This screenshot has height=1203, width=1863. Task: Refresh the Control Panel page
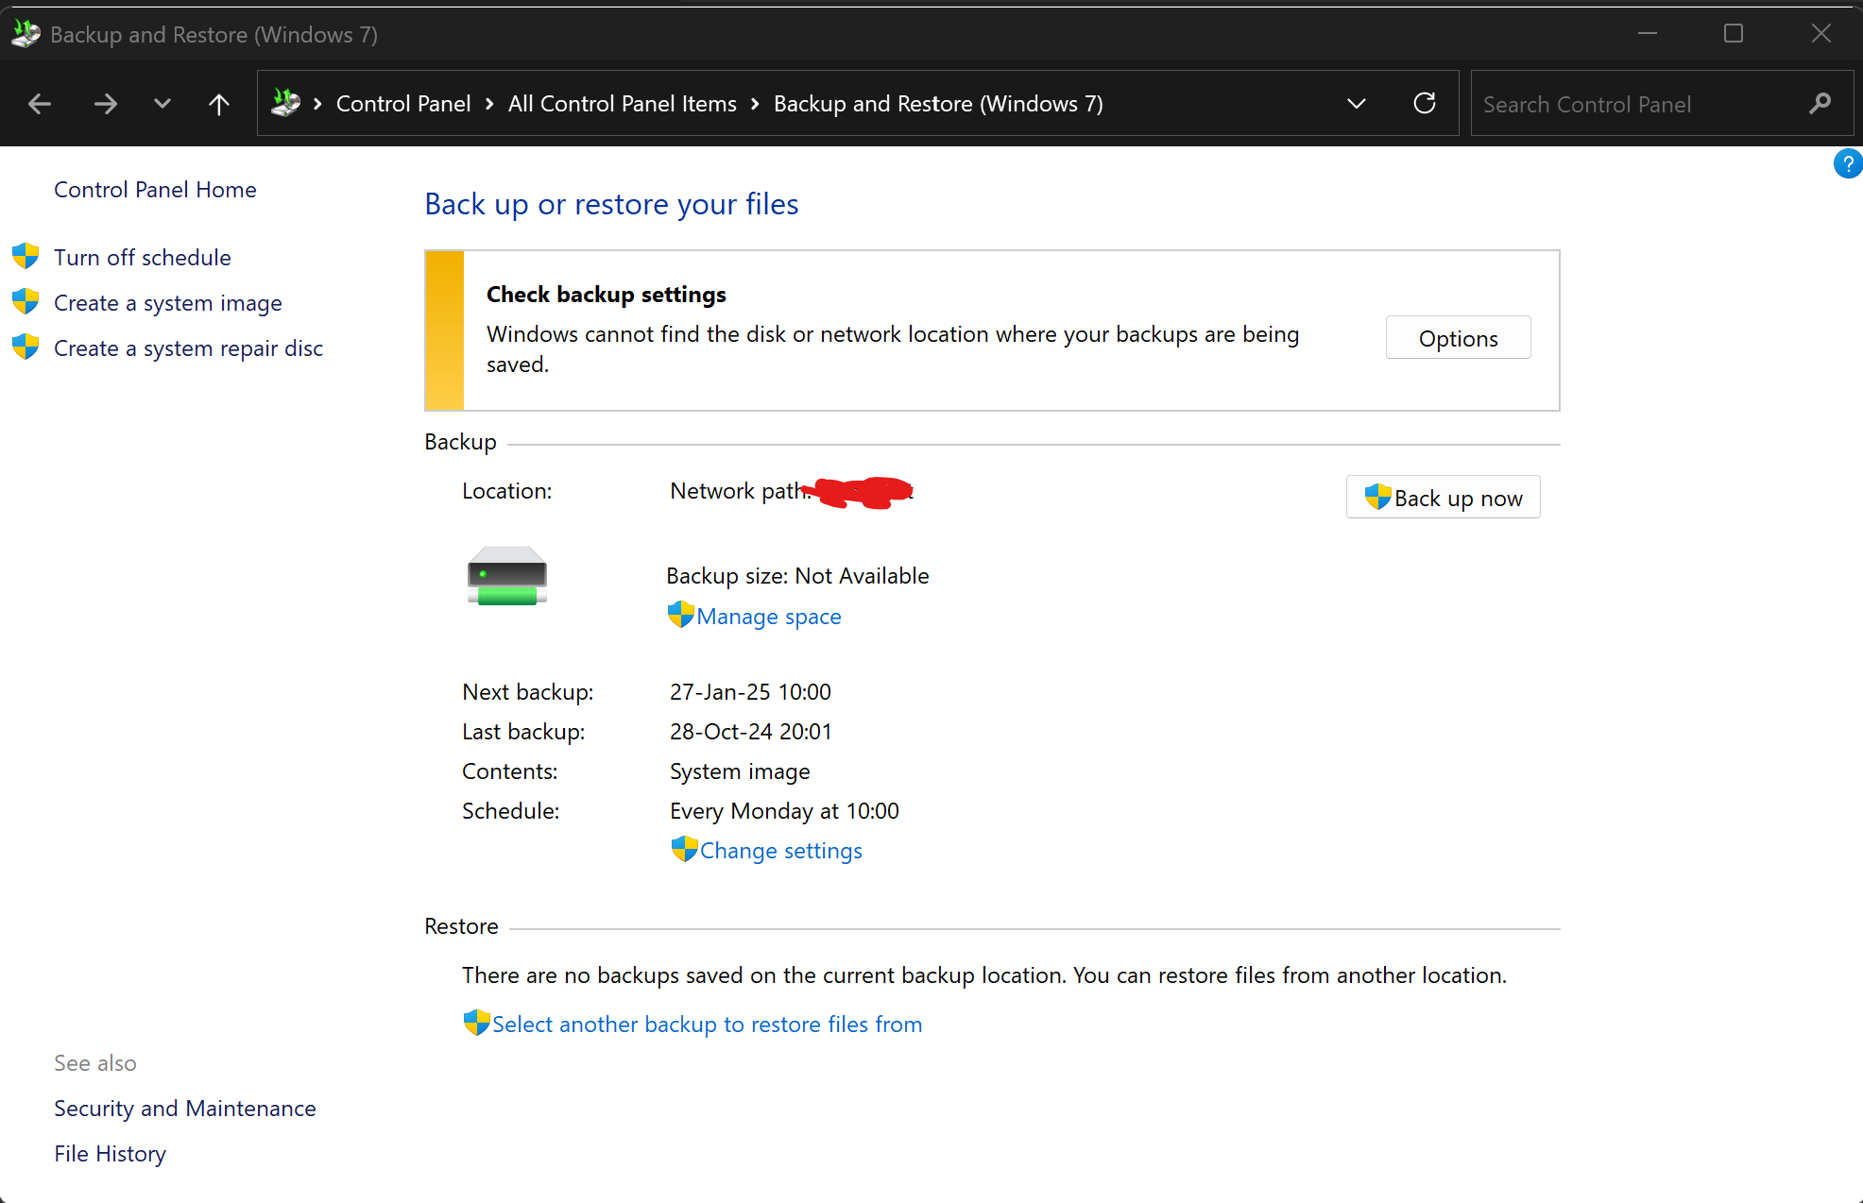tap(1425, 103)
